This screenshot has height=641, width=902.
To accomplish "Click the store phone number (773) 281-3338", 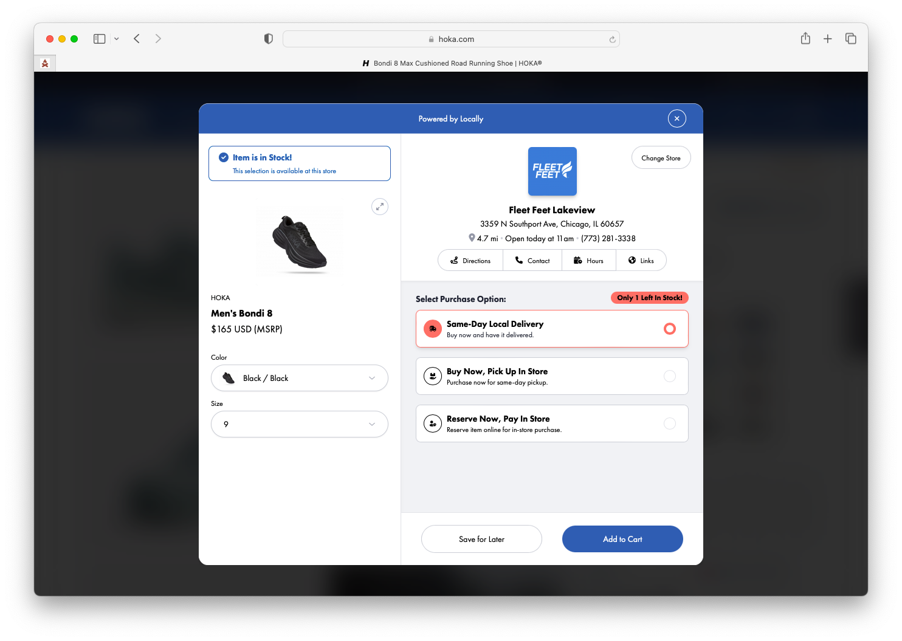I will coord(608,239).
